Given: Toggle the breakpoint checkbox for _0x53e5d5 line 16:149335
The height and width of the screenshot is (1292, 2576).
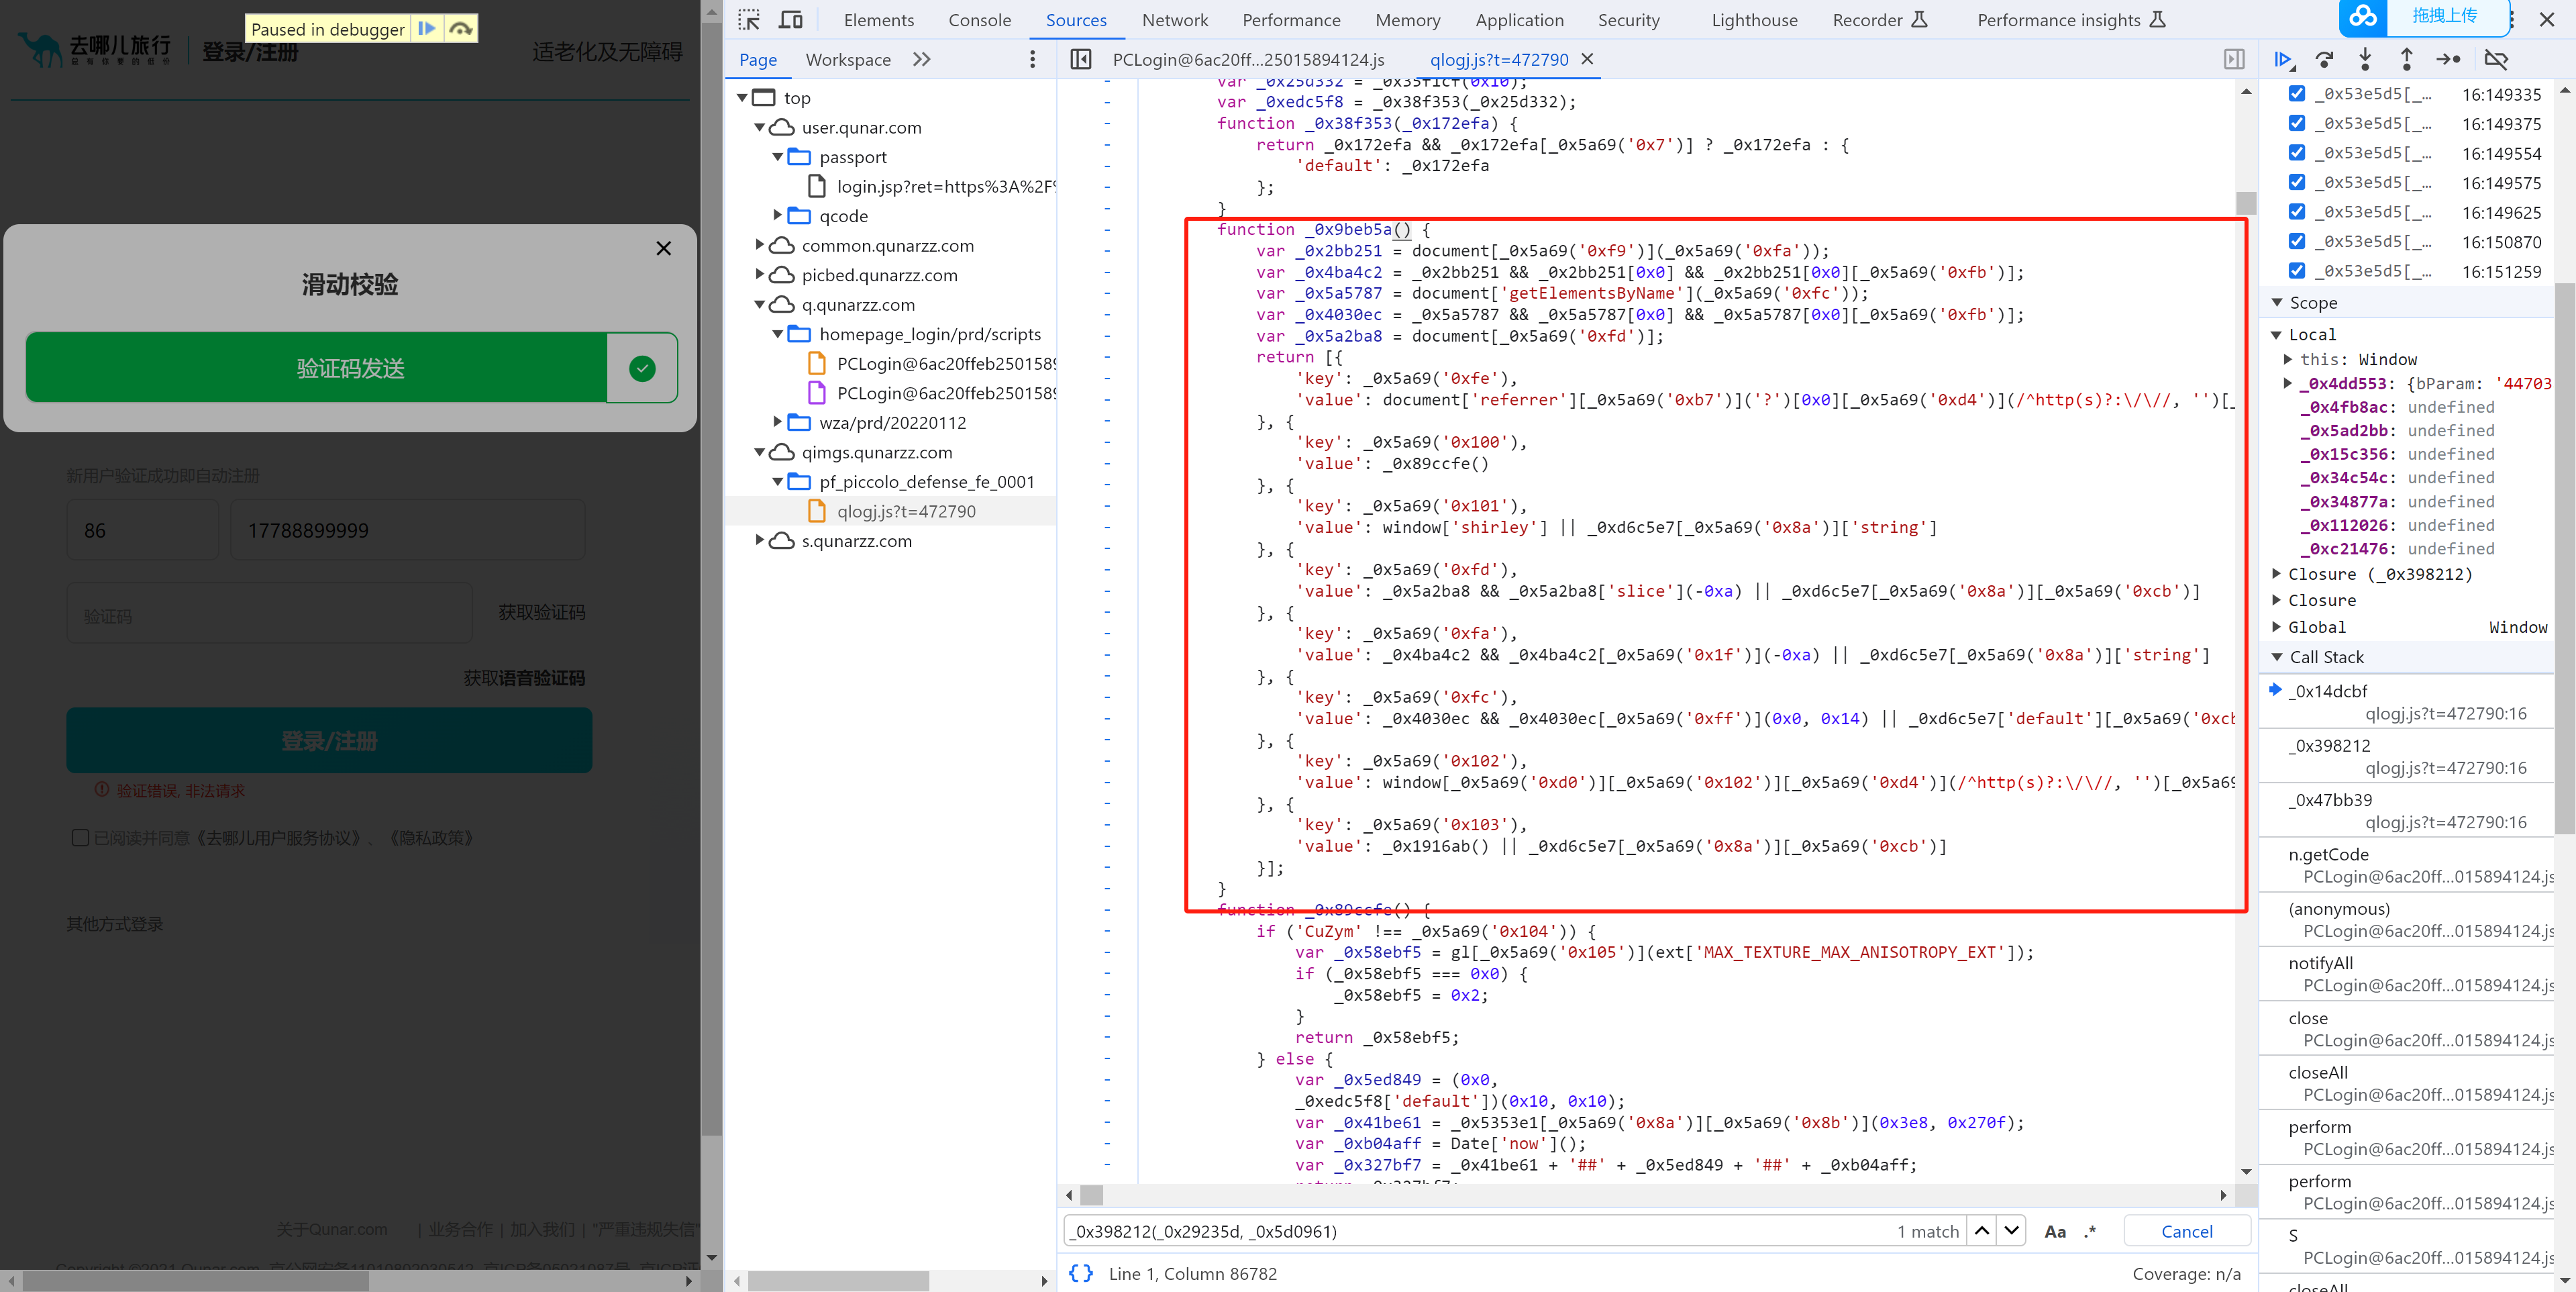Looking at the screenshot, I should tap(2300, 94).
